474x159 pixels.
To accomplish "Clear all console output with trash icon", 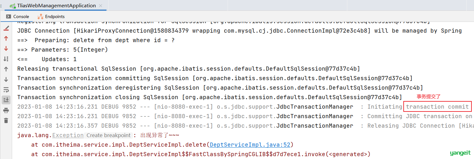I will tap(6, 120).
